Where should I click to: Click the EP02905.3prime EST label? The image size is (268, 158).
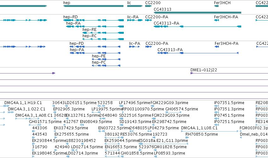tap(69, 109)
